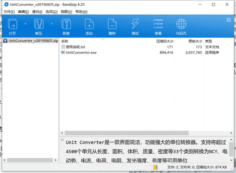Click the 173 original size cell

pyautogui.click(x=199, y=47)
